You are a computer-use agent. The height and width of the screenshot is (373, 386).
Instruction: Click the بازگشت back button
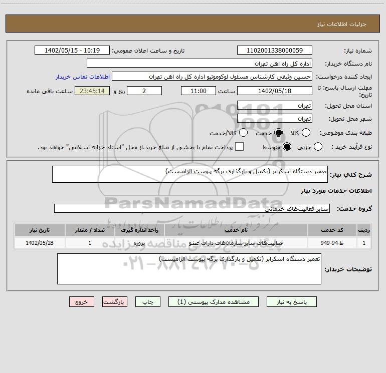115,302
